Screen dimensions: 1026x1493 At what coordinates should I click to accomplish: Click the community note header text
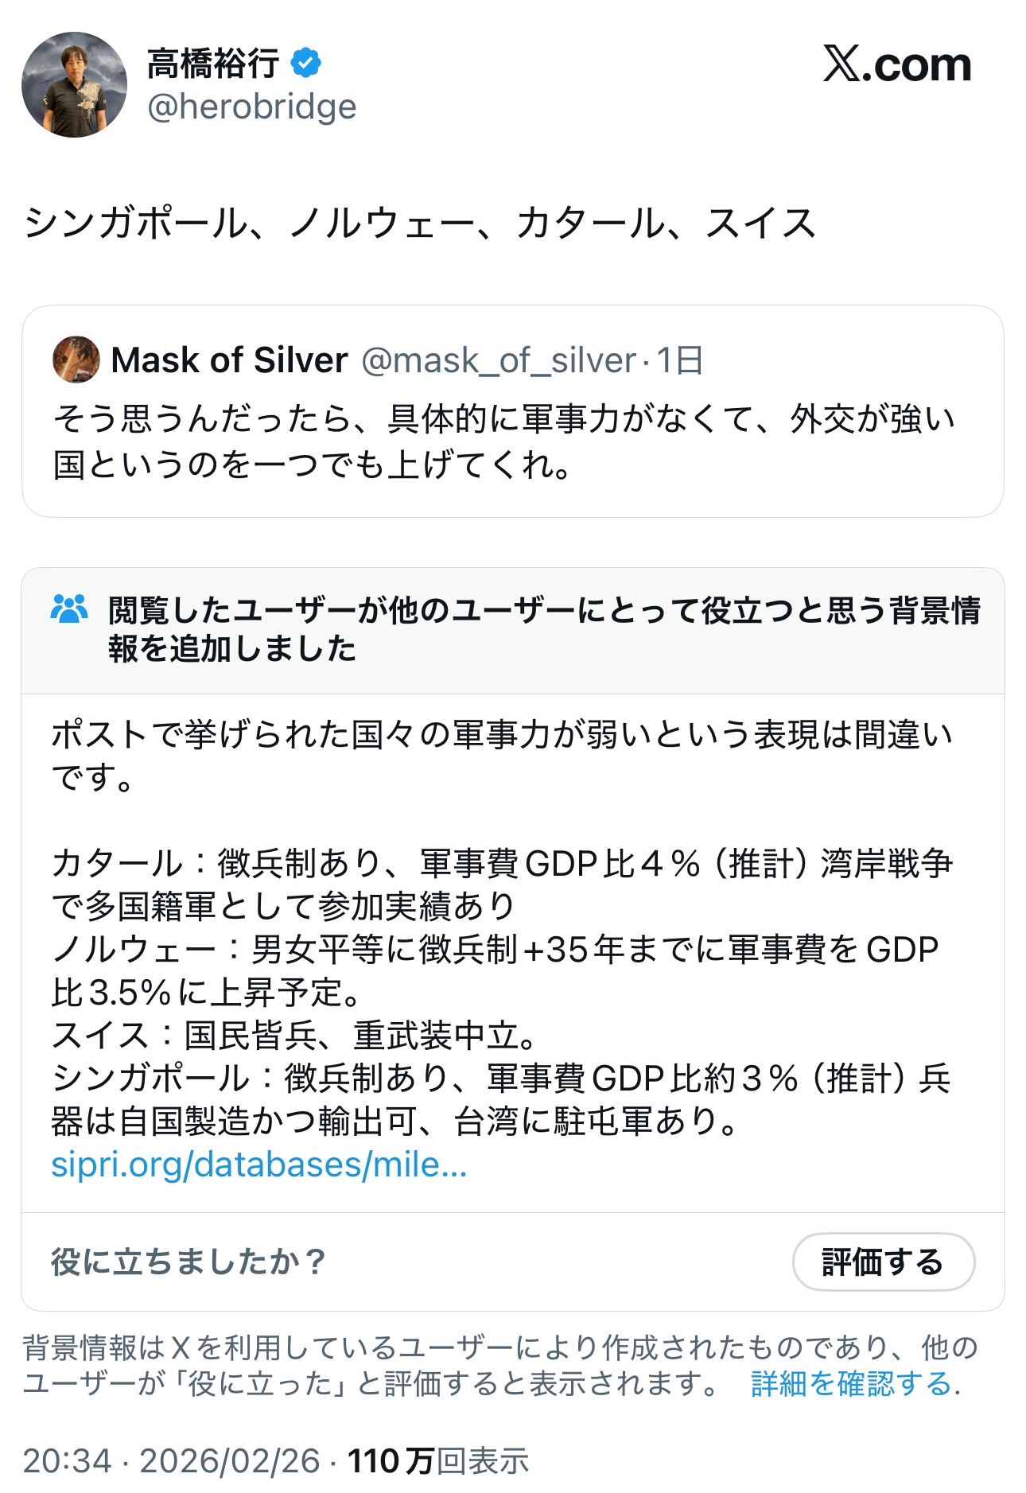544,629
